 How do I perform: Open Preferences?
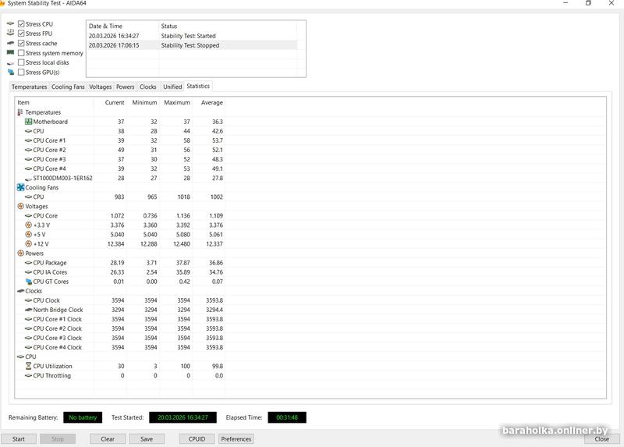(x=236, y=439)
